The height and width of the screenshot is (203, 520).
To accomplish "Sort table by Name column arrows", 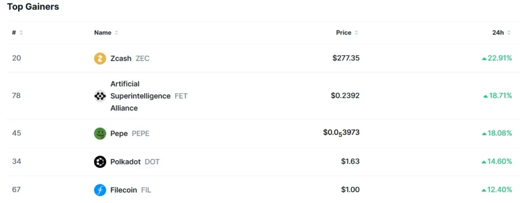I will [116, 33].
